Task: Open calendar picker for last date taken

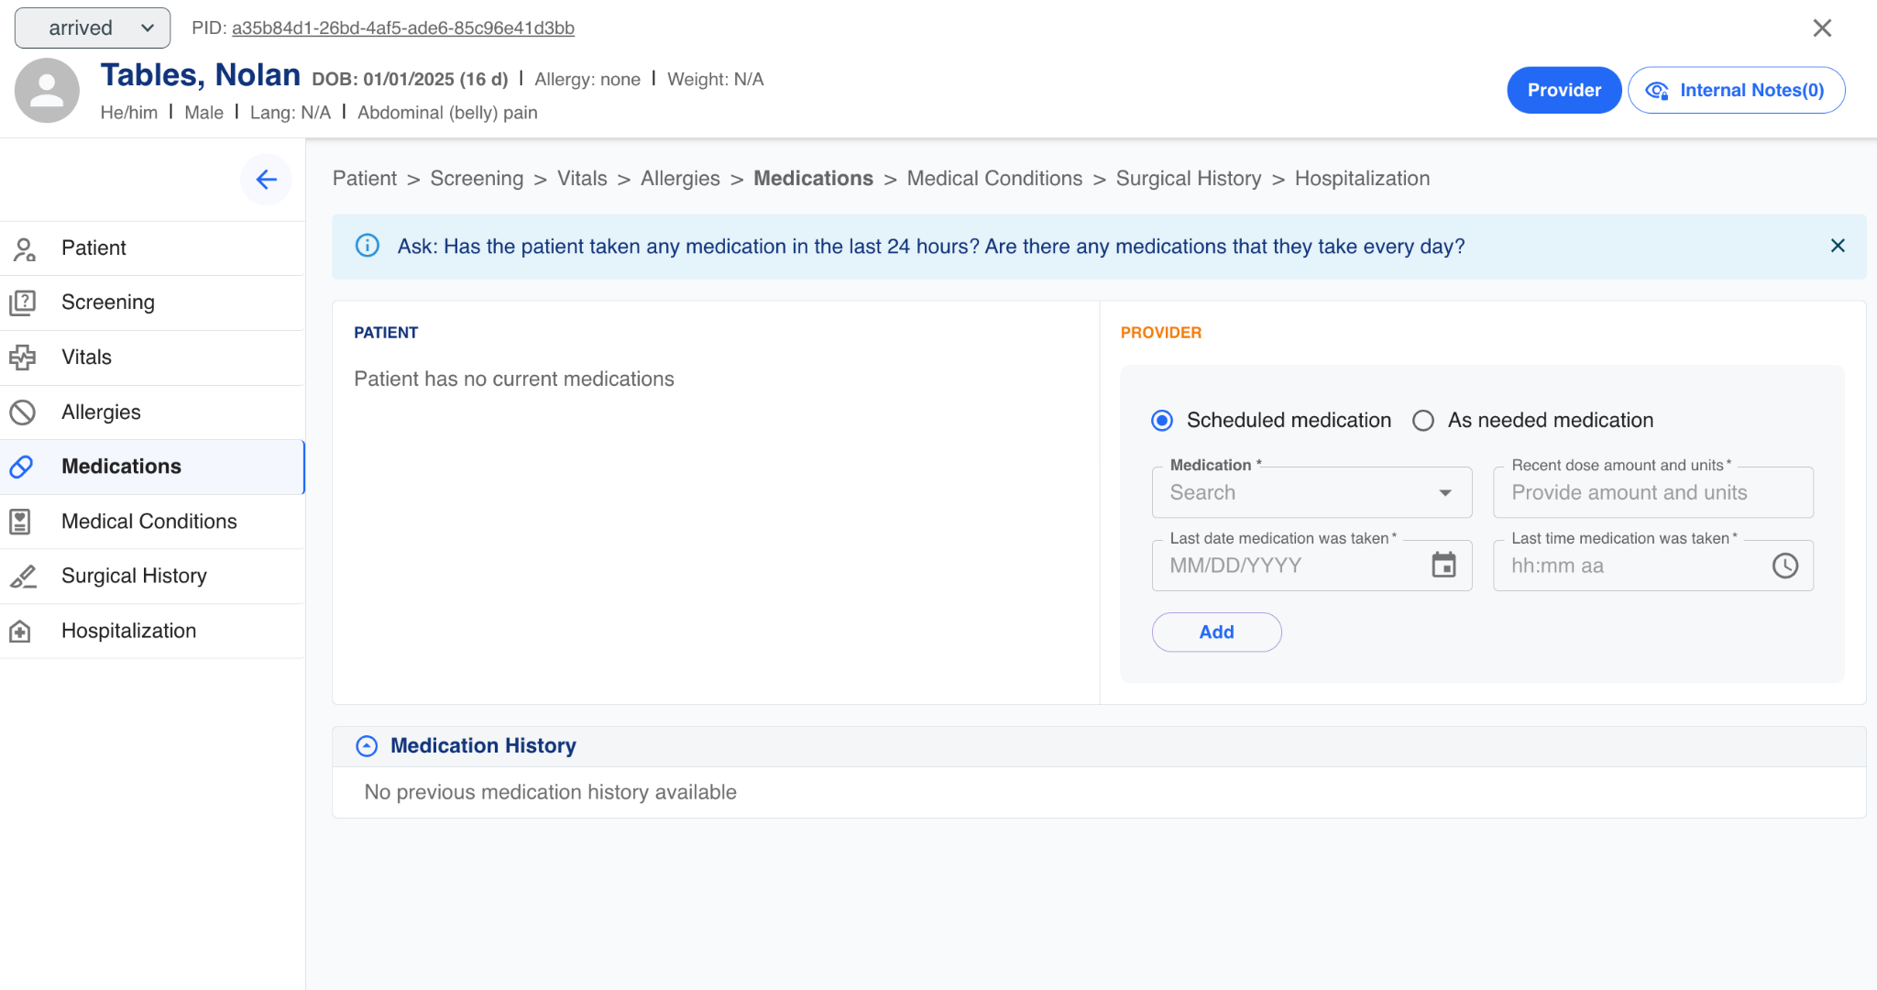Action: point(1443,566)
